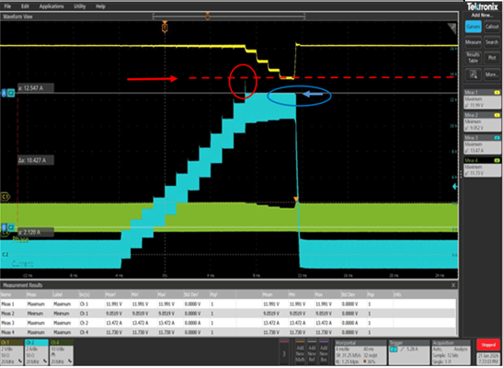
Task: Click the C2 ground handle near Current label
Action: (6, 254)
